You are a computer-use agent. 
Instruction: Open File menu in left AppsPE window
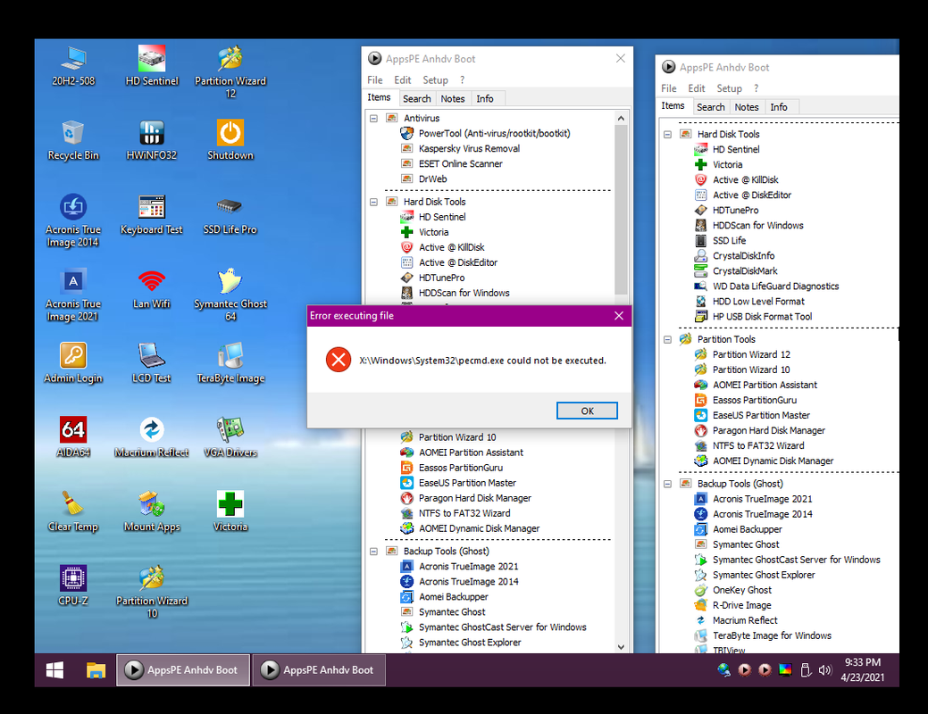click(374, 79)
